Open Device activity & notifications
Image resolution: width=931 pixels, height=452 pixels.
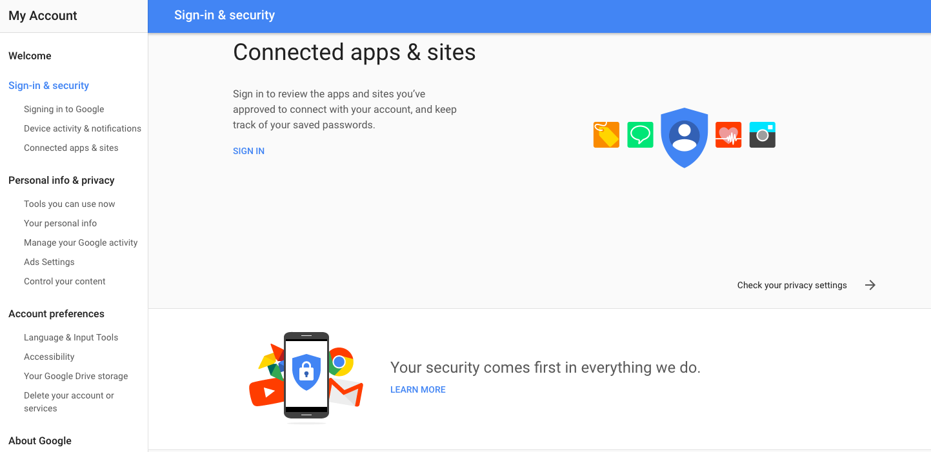[x=83, y=129]
